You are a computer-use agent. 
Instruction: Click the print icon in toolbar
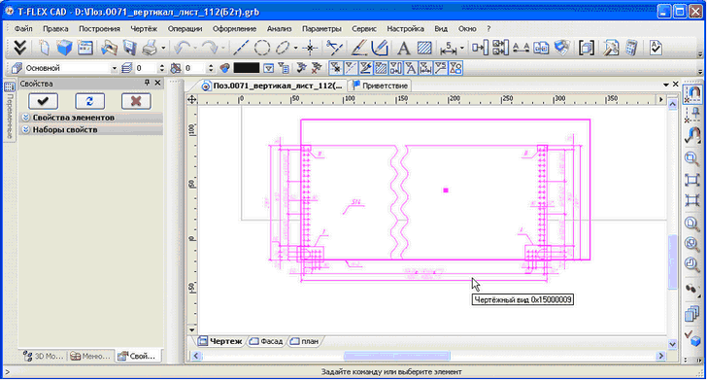click(x=150, y=48)
